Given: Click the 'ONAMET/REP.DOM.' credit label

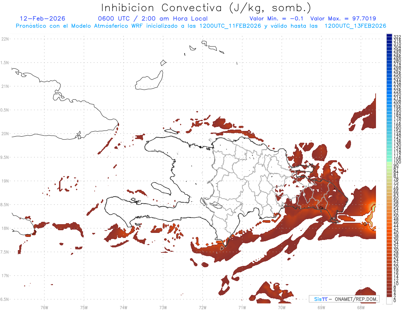Looking at the screenshot, I should coord(355,299).
